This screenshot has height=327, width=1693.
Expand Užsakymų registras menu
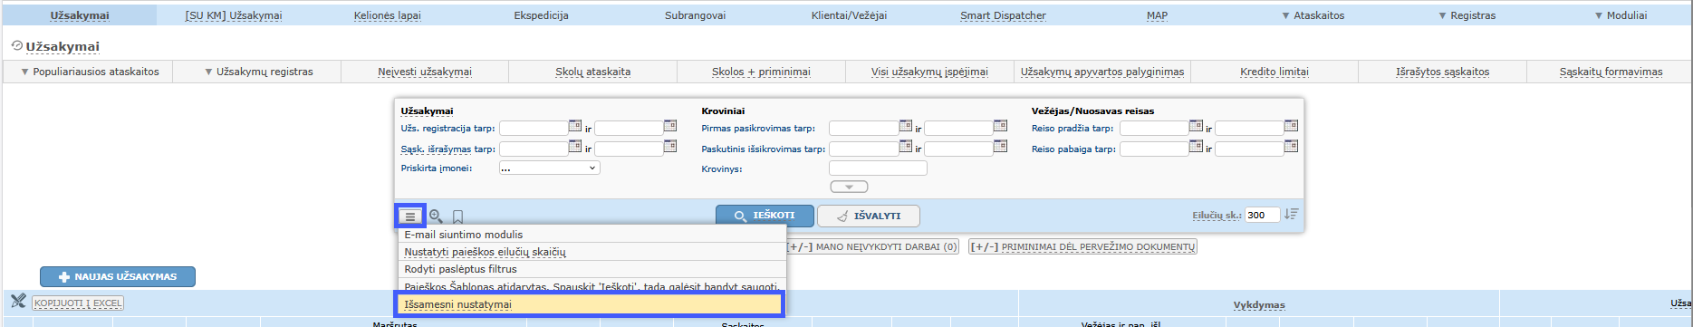pos(258,72)
